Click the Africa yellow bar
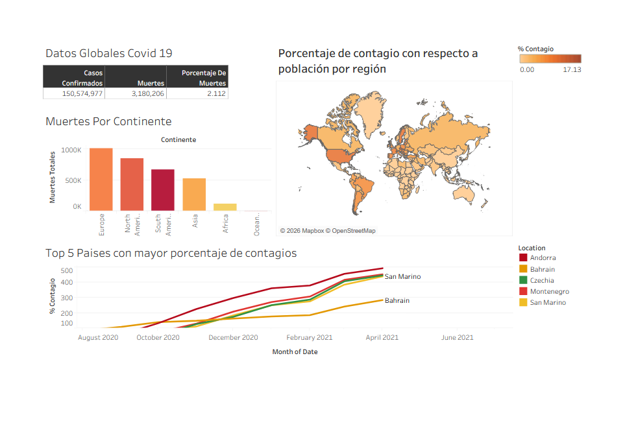The width and height of the screenshot is (625, 428). click(x=225, y=207)
